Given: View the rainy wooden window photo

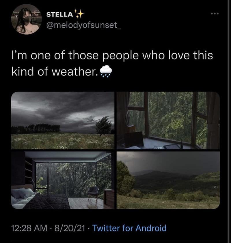Looking at the screenshot, I should (x=168, y=120).
